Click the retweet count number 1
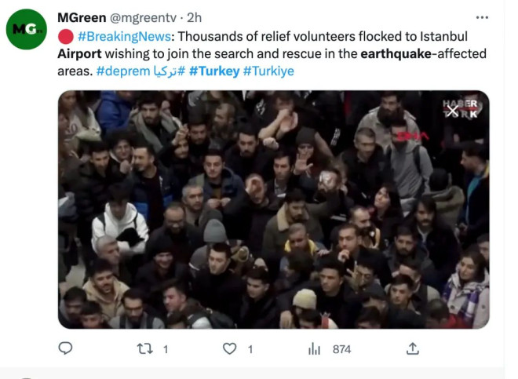This screenshot has height=379, width=518. click(x=166, y=349)
